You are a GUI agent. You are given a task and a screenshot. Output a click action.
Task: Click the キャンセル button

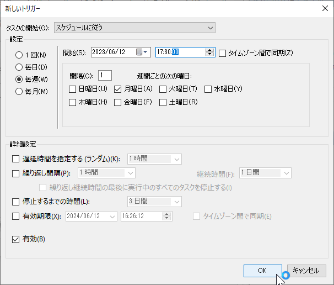click(306, 271)
